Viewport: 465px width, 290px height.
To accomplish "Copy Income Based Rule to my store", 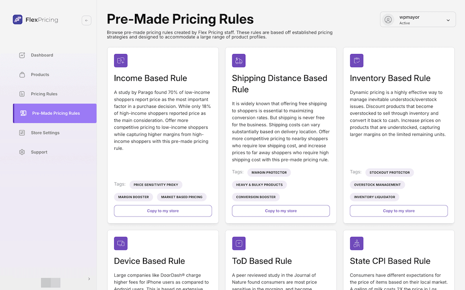I will [x=163, y=211].
